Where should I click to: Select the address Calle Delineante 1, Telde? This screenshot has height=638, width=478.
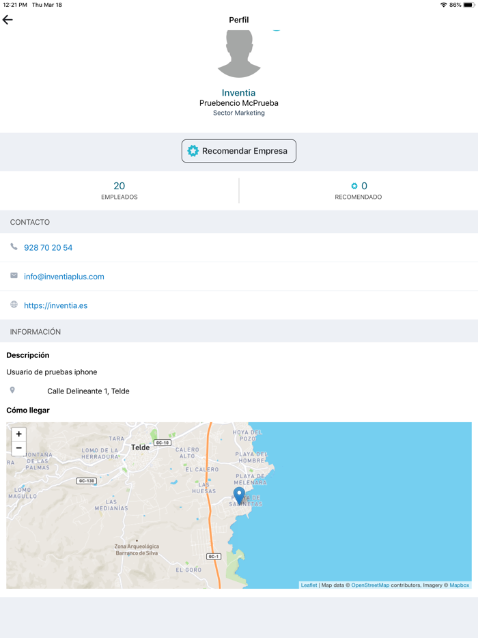click(88, 391)
